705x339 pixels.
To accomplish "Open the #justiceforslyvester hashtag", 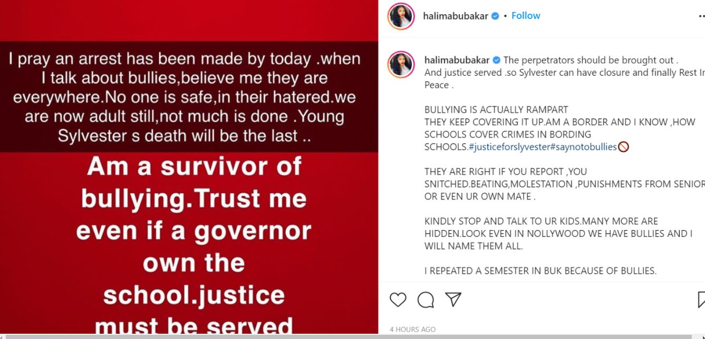I will 508,147.
